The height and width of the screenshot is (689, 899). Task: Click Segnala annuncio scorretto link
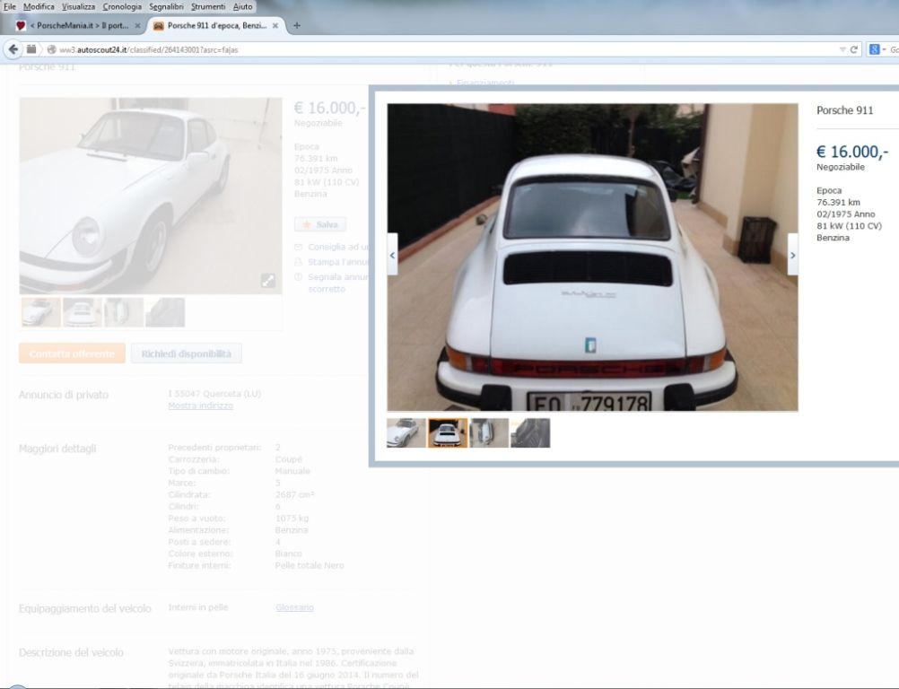click(337, 283)
